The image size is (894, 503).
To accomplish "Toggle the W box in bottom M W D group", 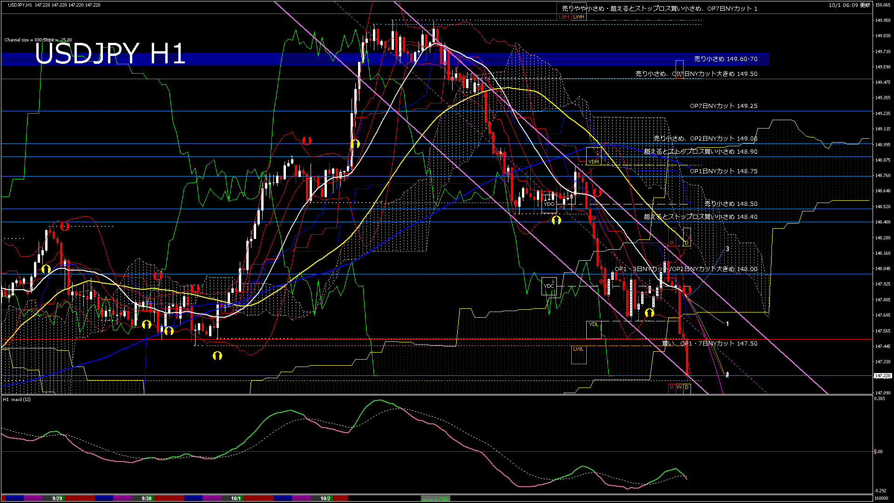I will [679, 387].
